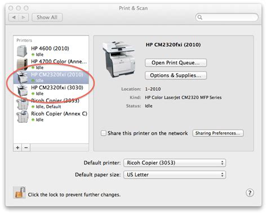The width and height of the screenshot is (267, 214).
Task: Select Ricoh Copier (3053) printer row
Action: [x=51, y=103]
